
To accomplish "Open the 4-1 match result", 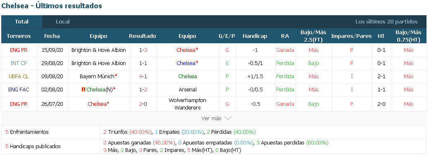I will 143,77.
